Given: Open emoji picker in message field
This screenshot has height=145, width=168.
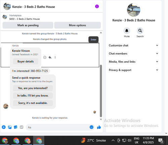Looking at the screenshot, I should (91, 127).
